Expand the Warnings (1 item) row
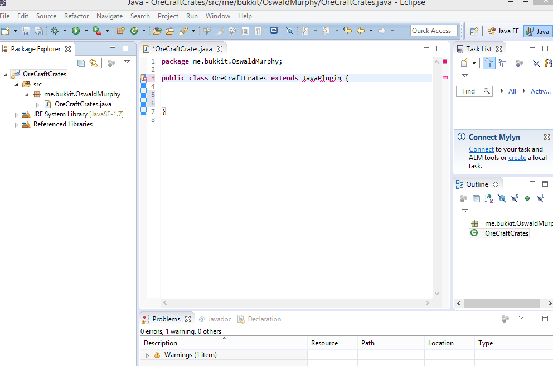Viewport: 553px width, 366px height. point(147,355)
